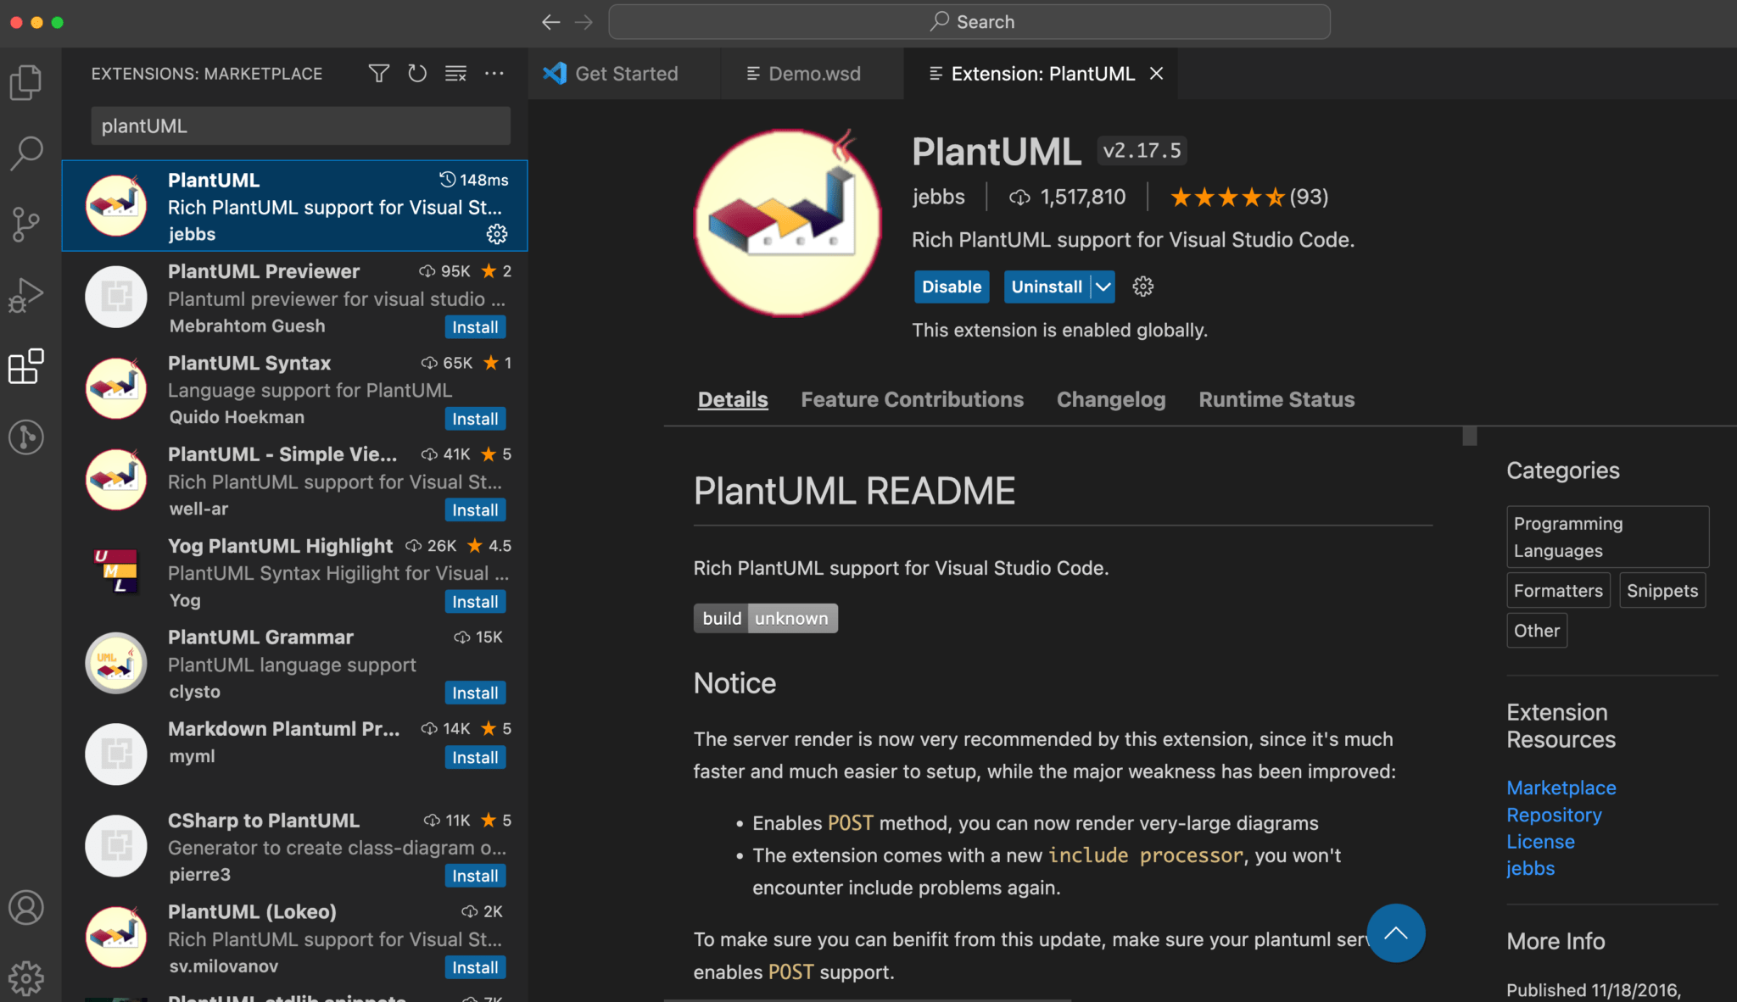Click the plantUML search input field
This screenshot has height=1002, width=1737.
coord(299,125)
